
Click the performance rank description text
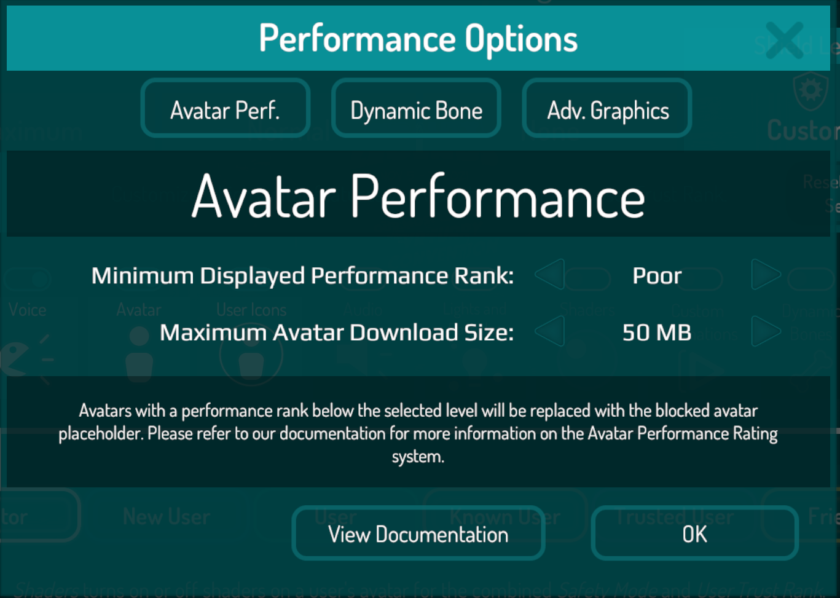pos(418,433)
